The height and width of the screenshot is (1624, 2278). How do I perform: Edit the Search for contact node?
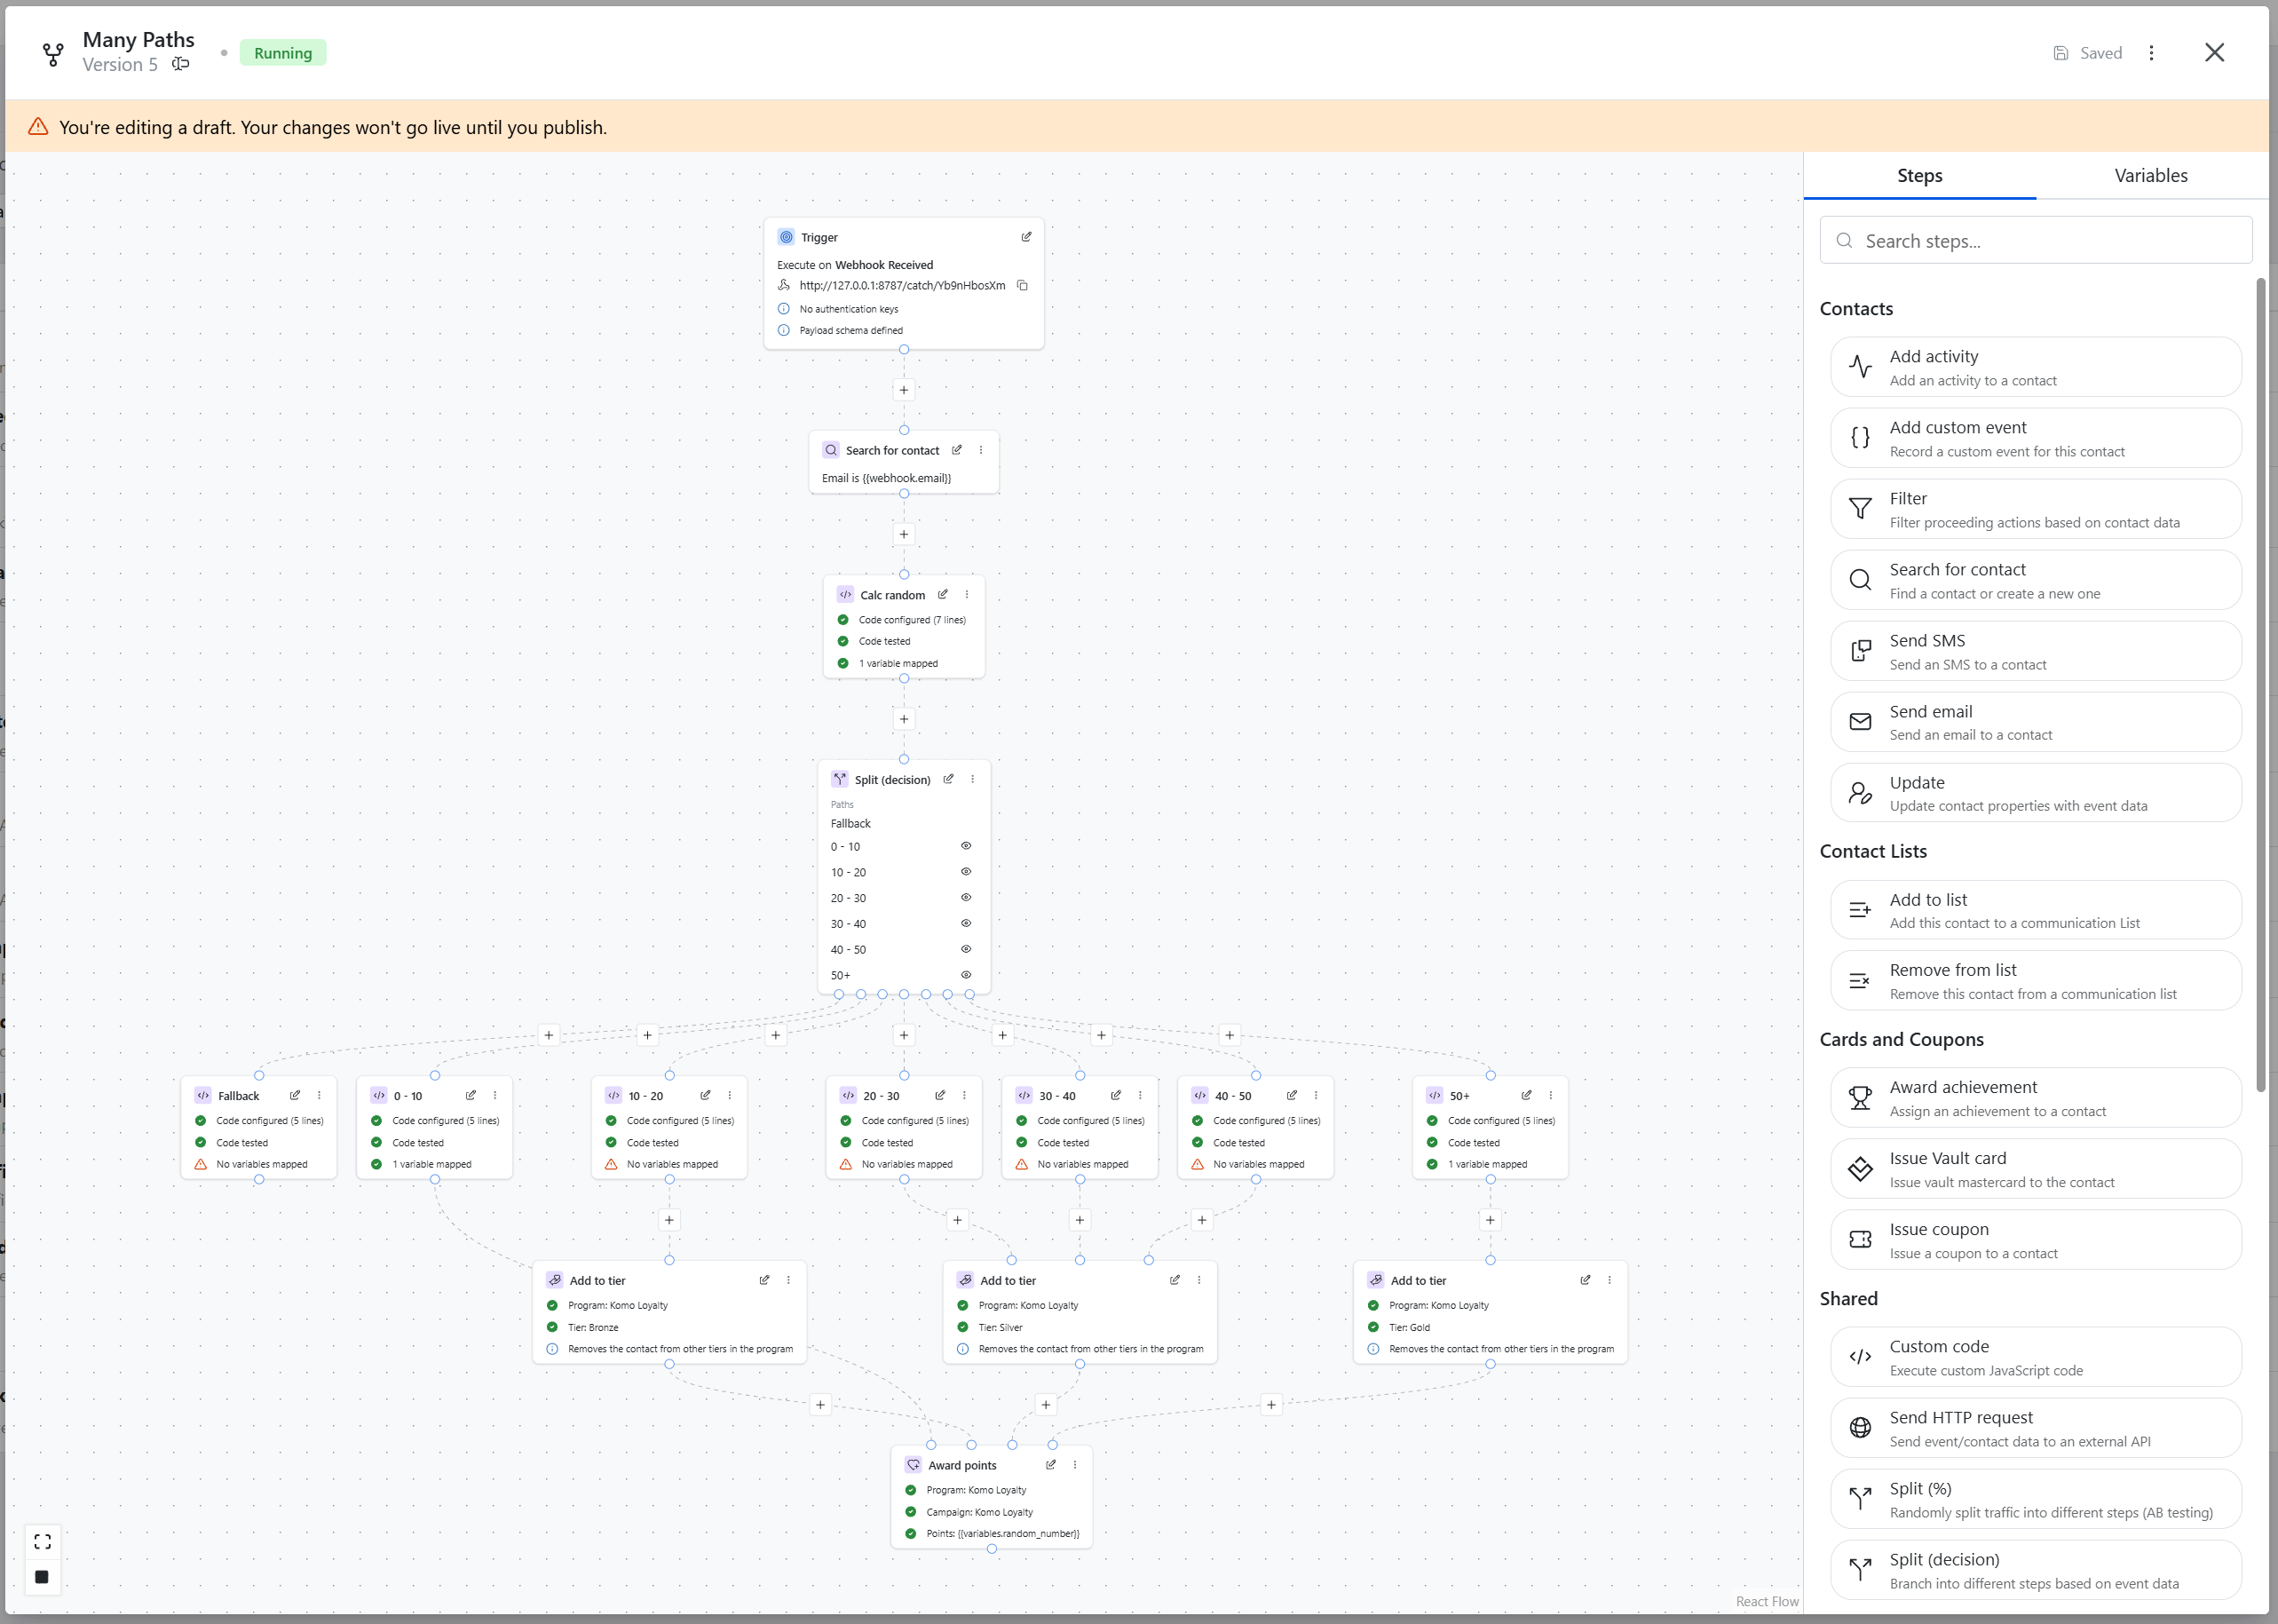(x=957, y=450)
